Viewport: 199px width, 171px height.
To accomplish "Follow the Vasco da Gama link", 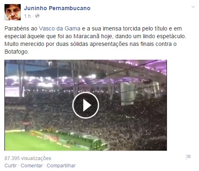I will tap(60, 28).
